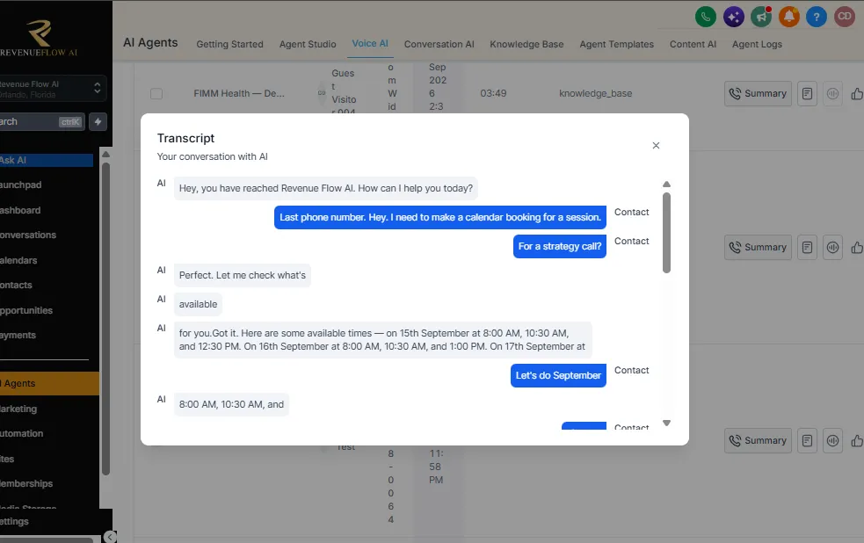
Task: Click the 'Last phone number' contact message
Action: coord(439,218)
